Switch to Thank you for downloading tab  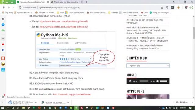(x=67, y=2)
